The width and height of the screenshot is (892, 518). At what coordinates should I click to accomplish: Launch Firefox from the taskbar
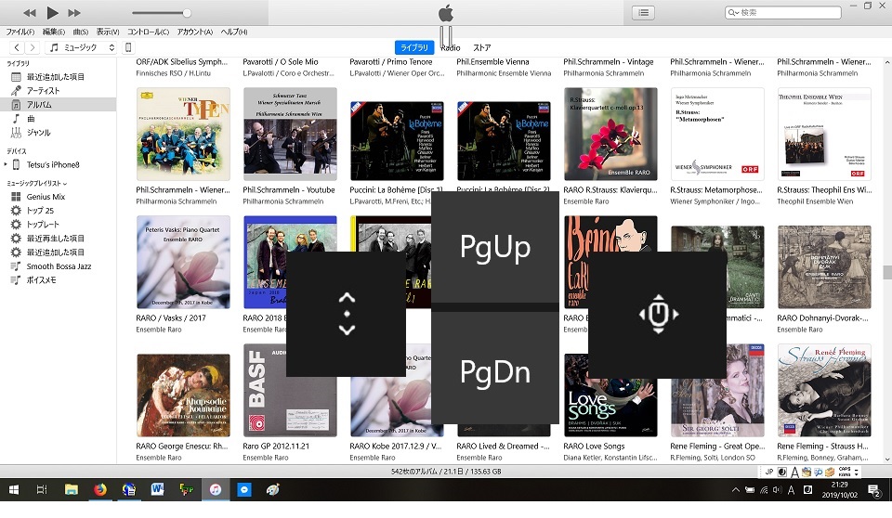[100, 489]
